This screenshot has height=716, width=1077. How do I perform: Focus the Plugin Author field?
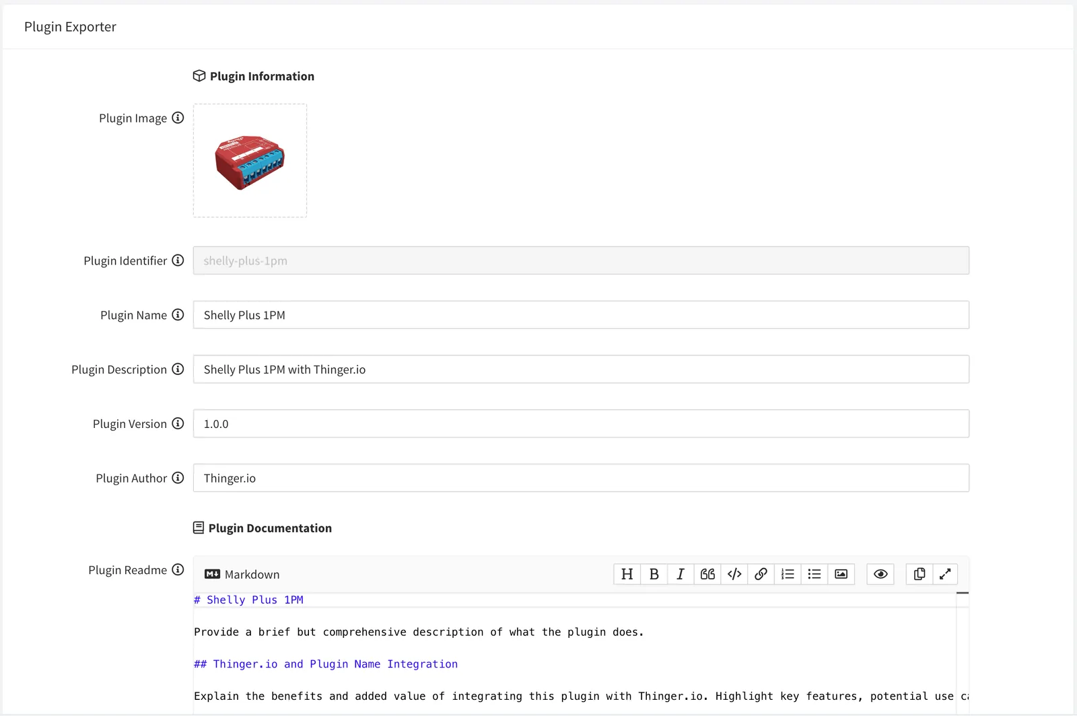tap(581, 478)
